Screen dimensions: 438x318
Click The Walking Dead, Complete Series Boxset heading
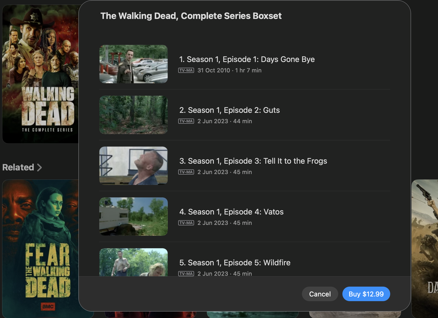click(x=191, y=16)
